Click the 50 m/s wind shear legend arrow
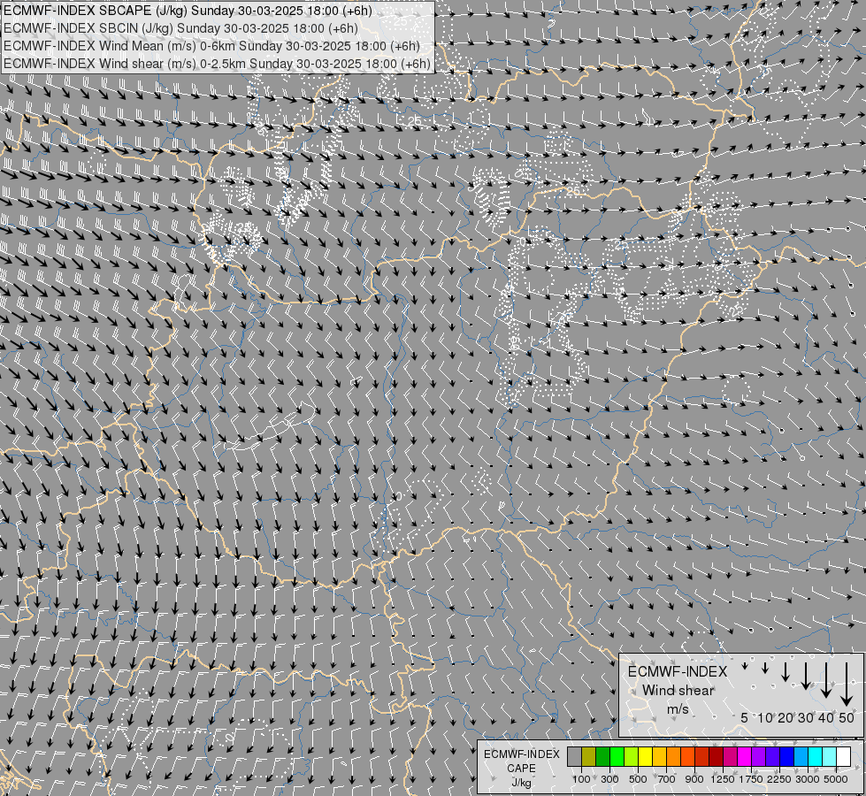The image size is (866, 796). point(847,685)
